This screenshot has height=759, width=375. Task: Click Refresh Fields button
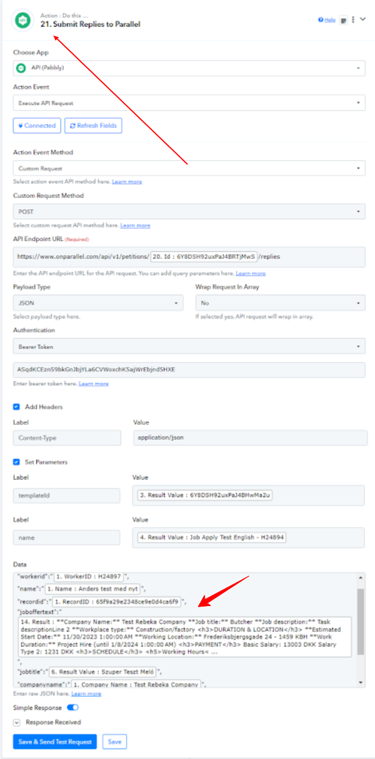pos(93,126)
